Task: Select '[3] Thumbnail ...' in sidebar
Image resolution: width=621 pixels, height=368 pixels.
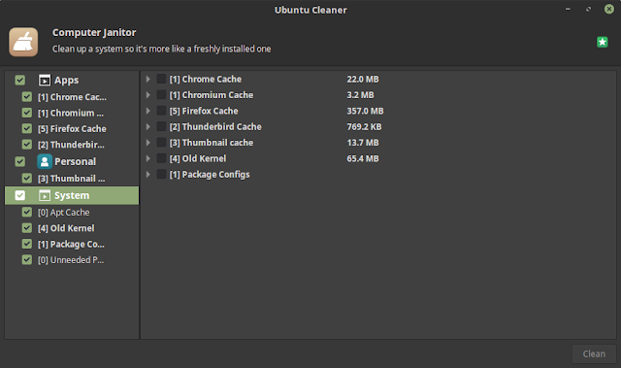Action: click(72, 179)
